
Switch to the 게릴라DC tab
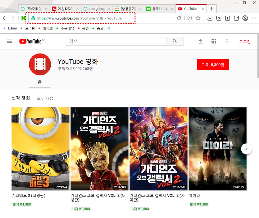pyautogui.click(x=65, y=9)
